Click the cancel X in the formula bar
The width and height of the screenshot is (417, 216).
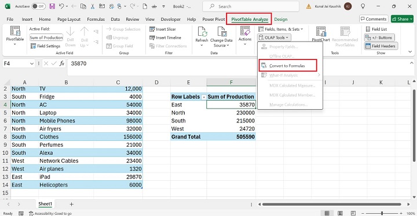(x=46, y=64)
